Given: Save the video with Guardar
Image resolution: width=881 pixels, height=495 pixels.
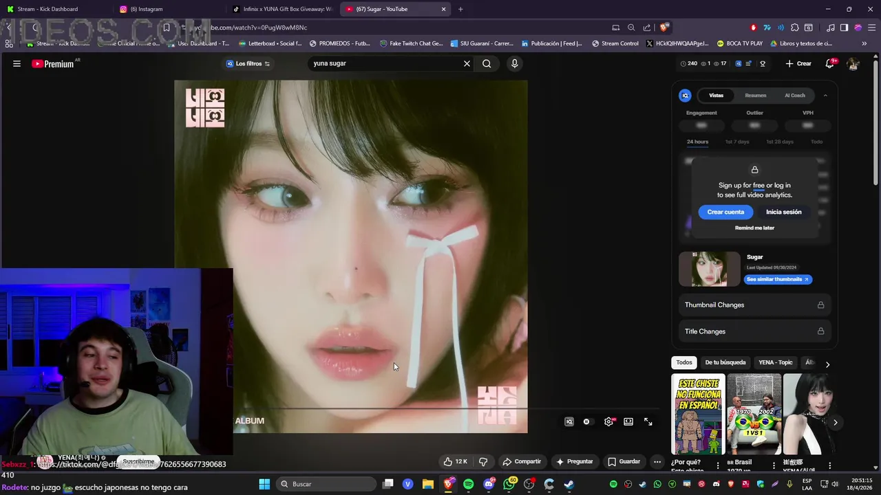Looking at the screenshot, I should [x=624, y=461].
